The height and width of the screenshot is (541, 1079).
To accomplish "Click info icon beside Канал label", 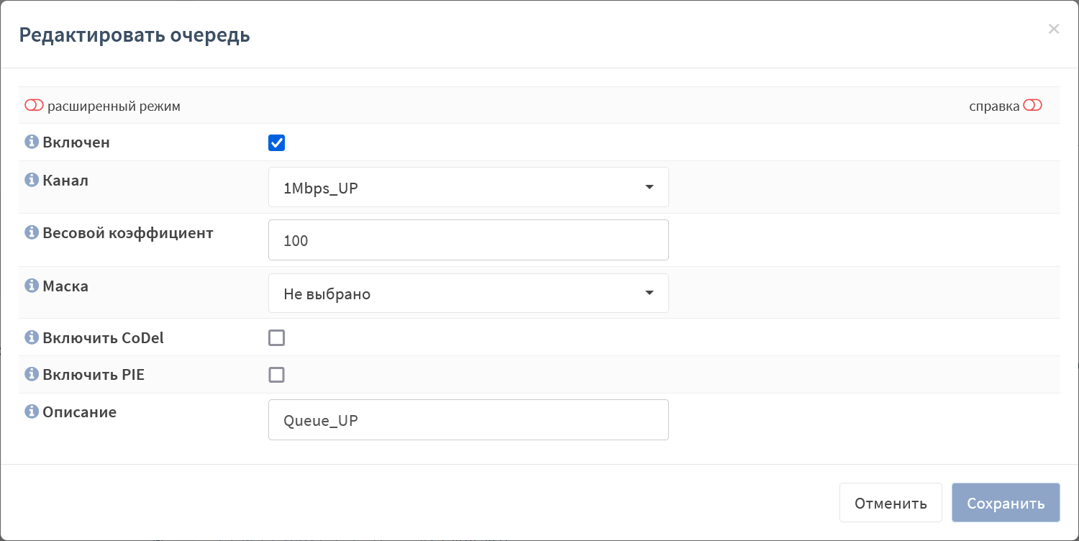I will [x=31, y=180].
